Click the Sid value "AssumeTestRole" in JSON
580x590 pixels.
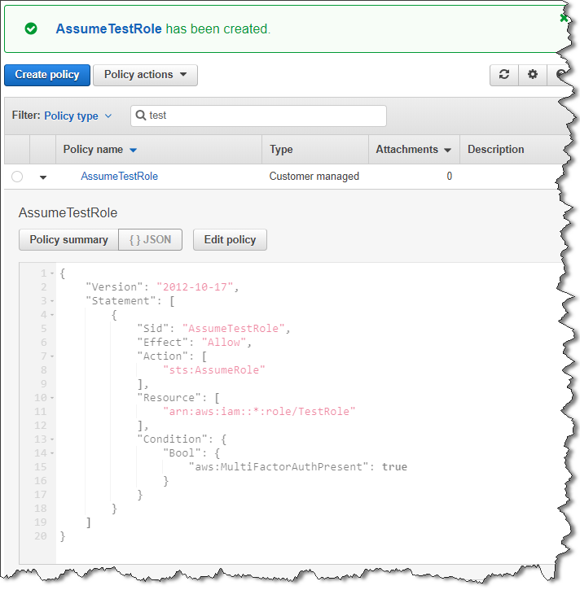click(x=234, y=329)
